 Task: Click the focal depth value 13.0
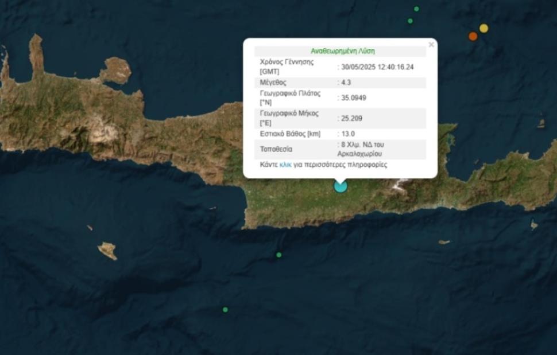(x=347, y=134)
